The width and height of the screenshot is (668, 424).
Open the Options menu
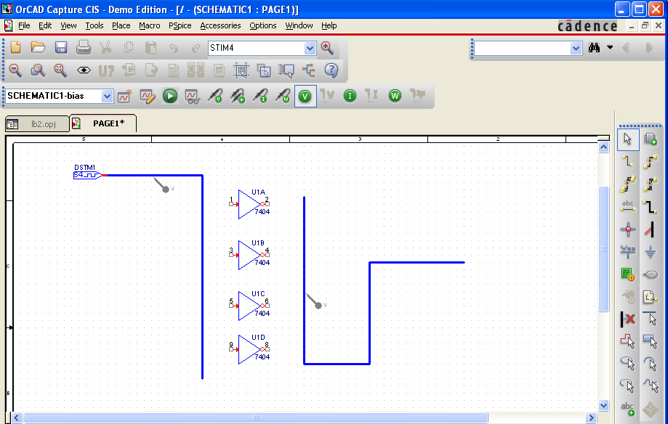(263, 25)
